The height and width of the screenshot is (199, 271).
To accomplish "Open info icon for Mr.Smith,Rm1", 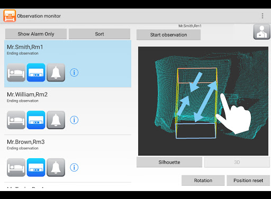I will coord(74,73).
